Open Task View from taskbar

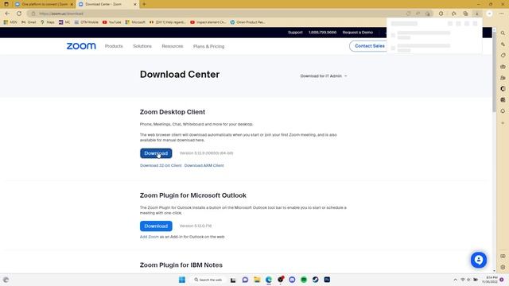pos(233,280)
